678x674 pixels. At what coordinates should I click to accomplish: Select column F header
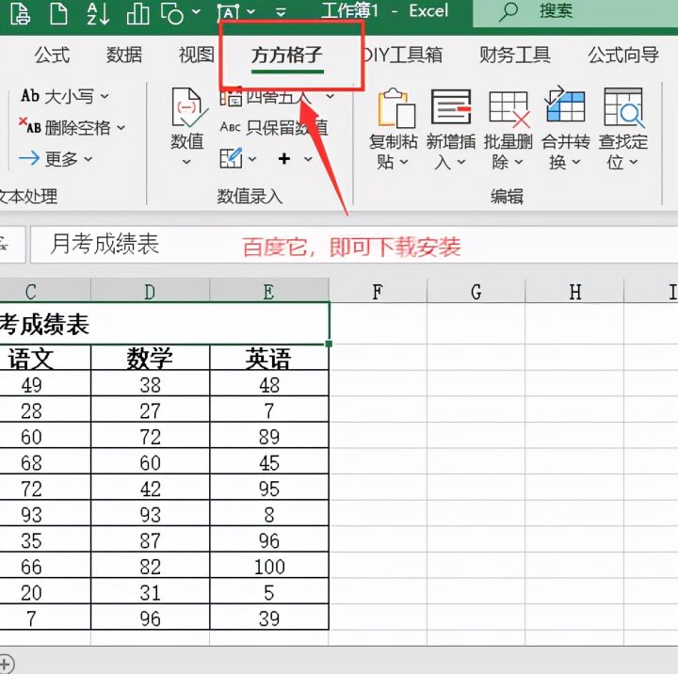click(x=378, y=291)
